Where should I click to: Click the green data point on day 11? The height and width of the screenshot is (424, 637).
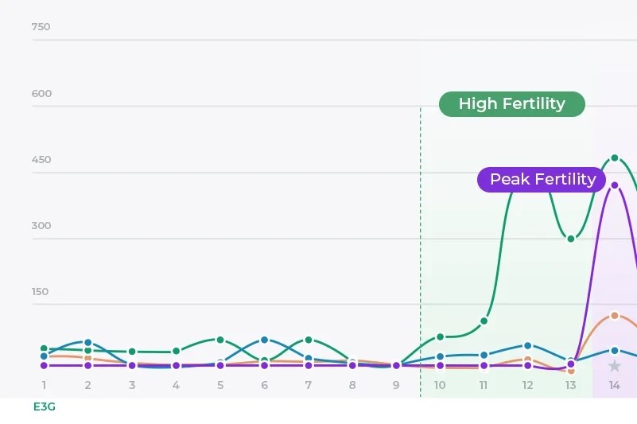click(x=484, y=321)
